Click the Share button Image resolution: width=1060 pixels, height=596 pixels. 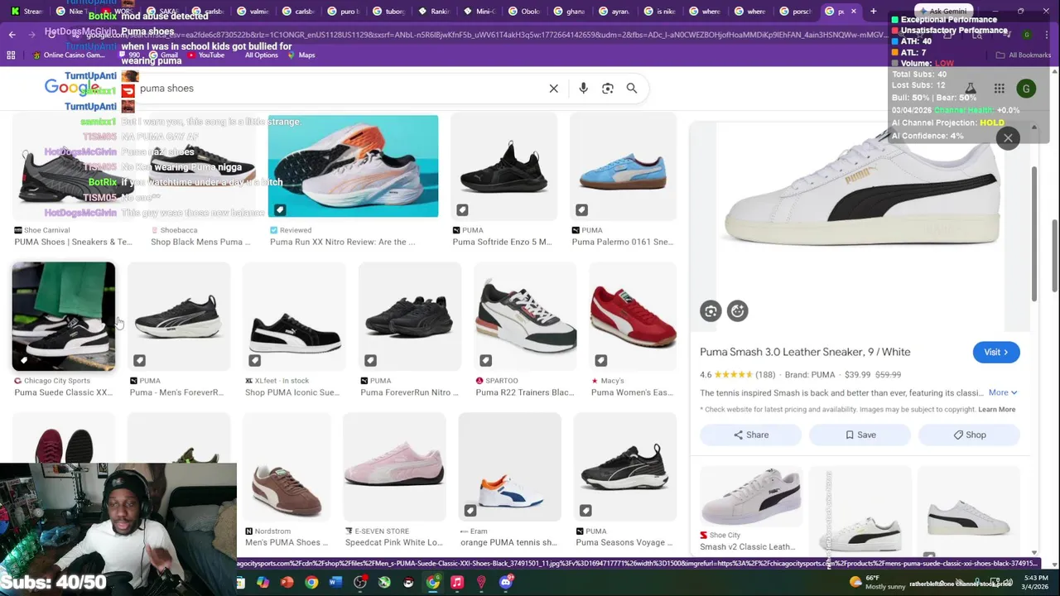pos(750,435)
